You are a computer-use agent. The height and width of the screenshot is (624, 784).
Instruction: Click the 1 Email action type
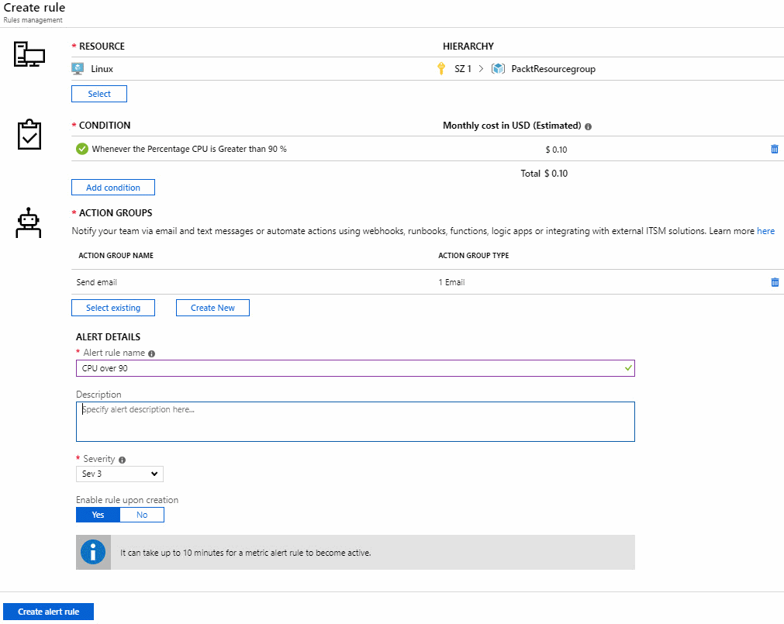coord(451,282)
